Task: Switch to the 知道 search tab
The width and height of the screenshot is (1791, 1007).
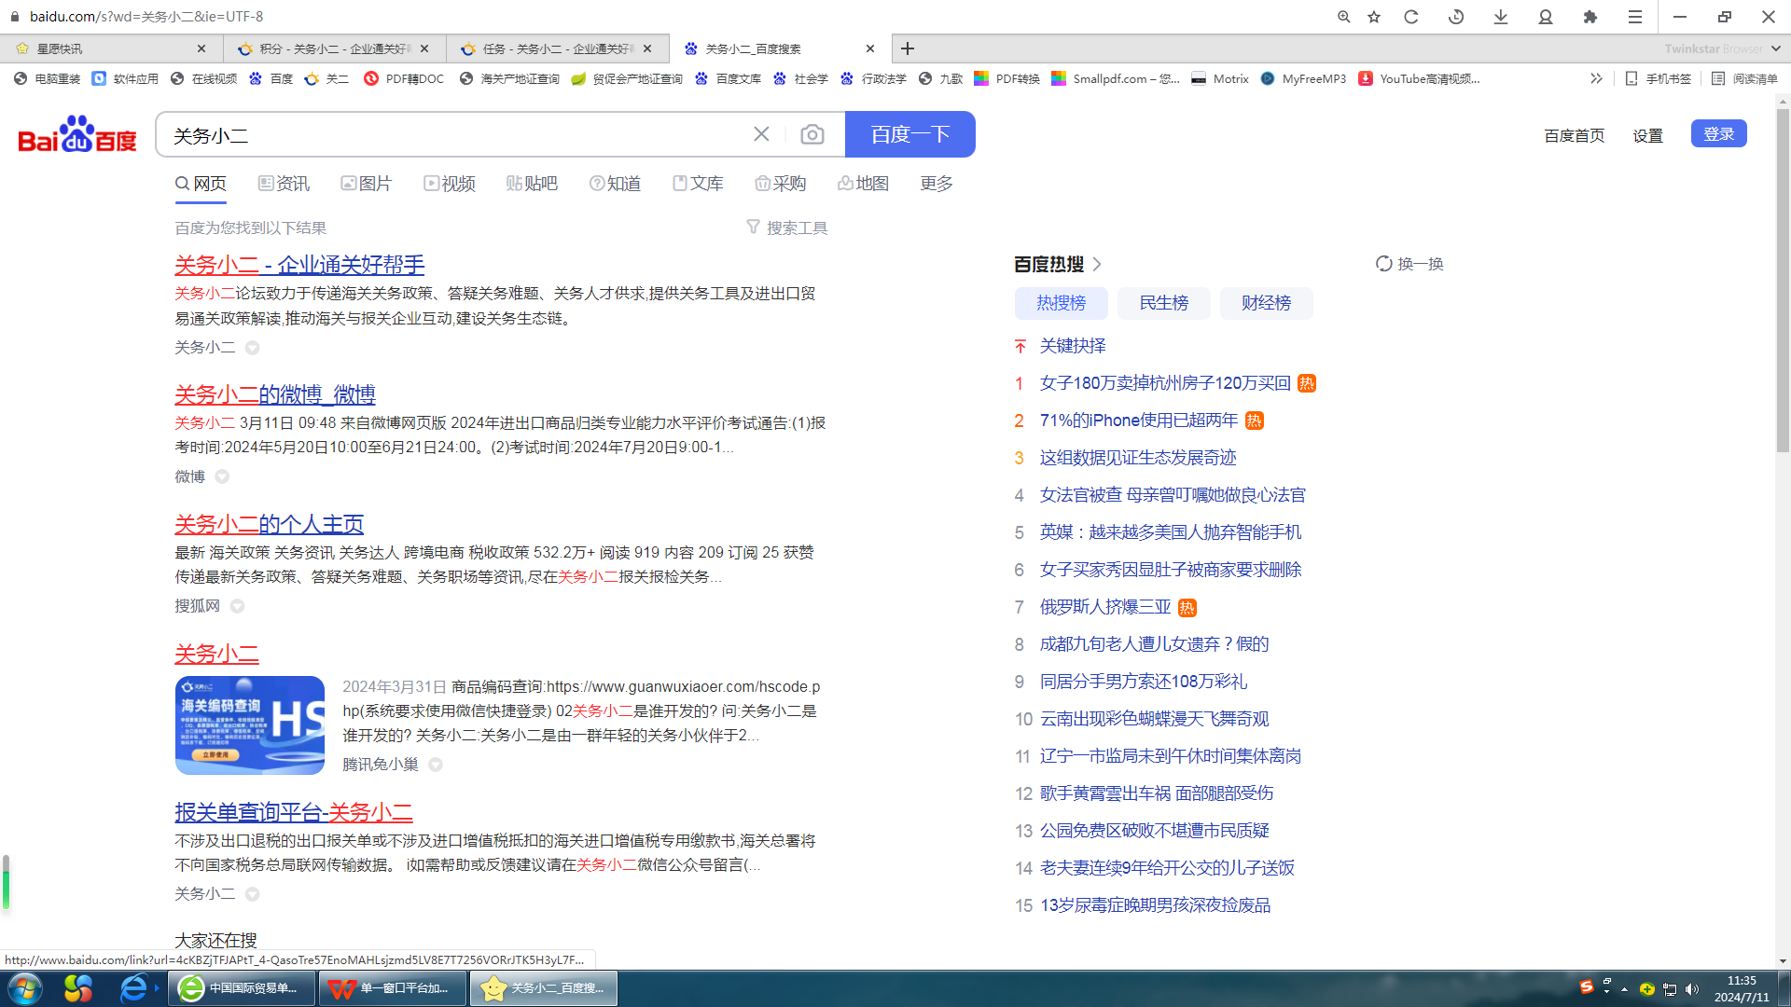Action: 615,184
